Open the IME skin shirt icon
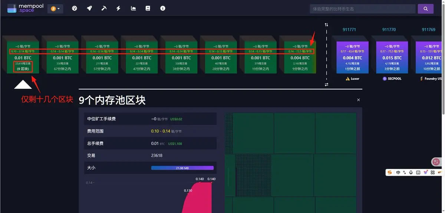Screen dimensions: 445x213 [425, 172]
